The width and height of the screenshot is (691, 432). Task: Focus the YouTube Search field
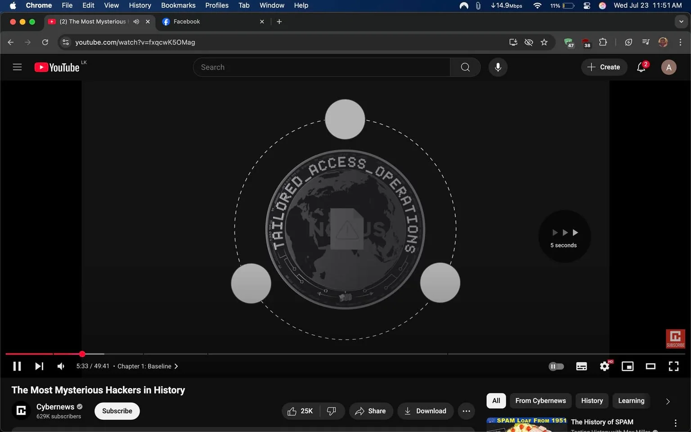[322, 67]
